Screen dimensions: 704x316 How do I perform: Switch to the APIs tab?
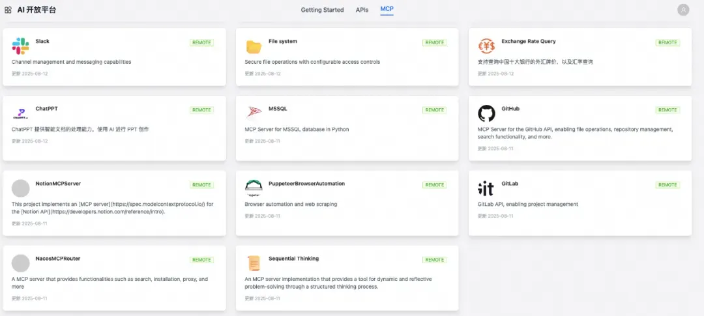(x=362, y=10)
